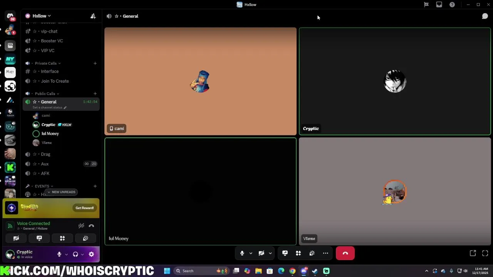Viewport: 493px width, 277px height.
Task: Join the Join To Create channel
Action: coord(61,81)
